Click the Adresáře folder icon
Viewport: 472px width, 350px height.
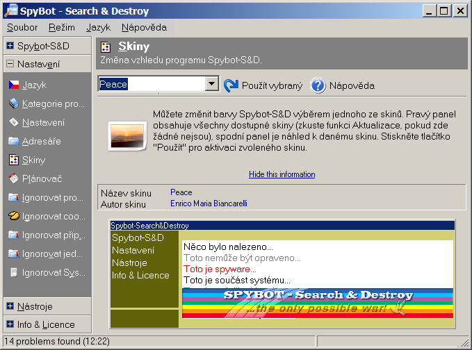coord(13,141)
